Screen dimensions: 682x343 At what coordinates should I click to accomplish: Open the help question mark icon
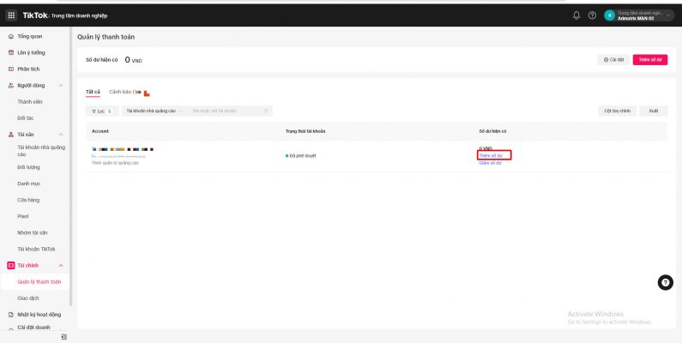click(592, 15)
